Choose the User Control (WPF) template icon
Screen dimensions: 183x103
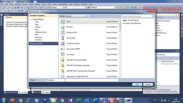(63, 49)
